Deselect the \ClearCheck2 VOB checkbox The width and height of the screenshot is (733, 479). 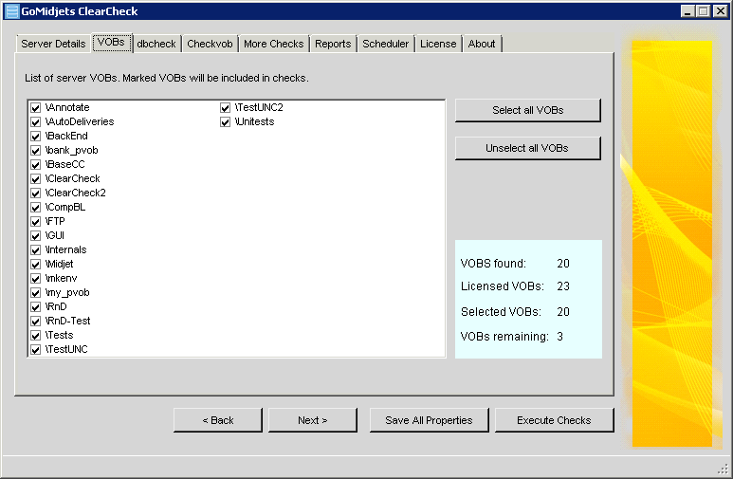point(36,193)
